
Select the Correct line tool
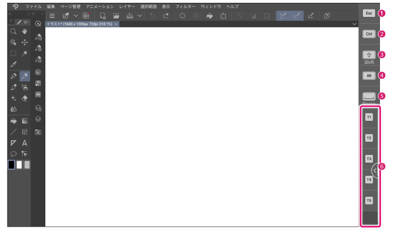[24, 154]
